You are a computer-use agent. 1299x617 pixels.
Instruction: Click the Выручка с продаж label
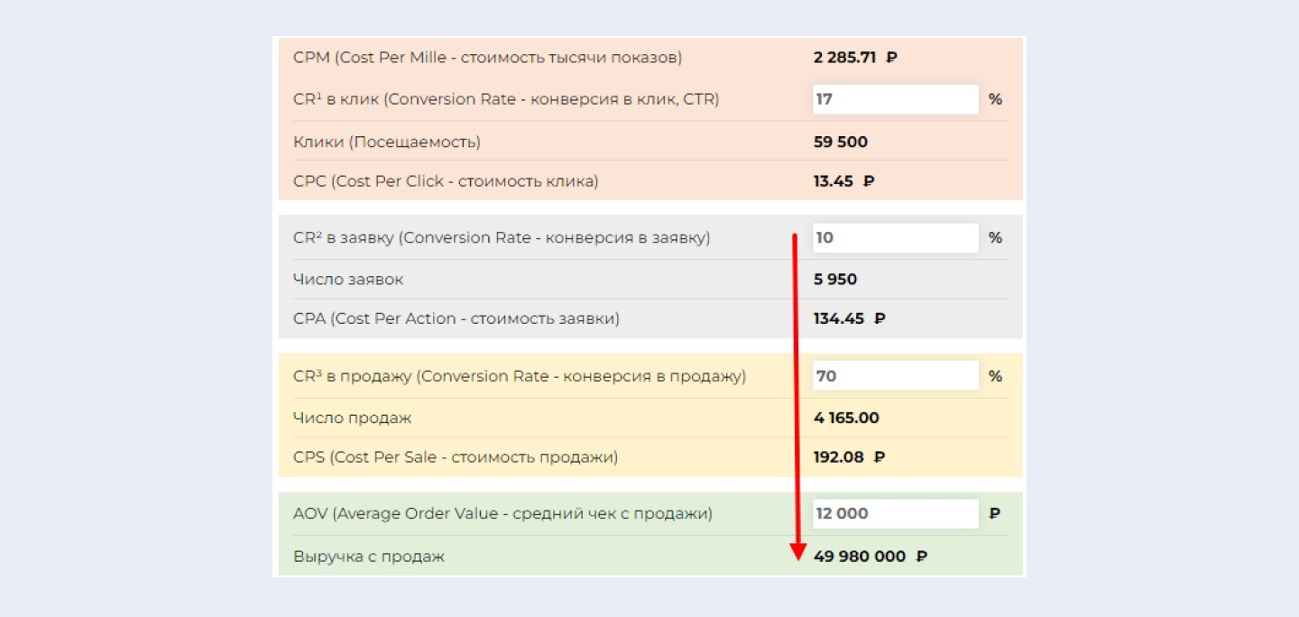(368, 557)
